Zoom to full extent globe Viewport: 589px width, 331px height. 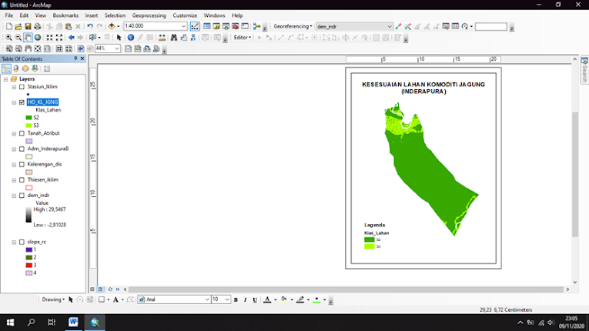pos(38,38)
